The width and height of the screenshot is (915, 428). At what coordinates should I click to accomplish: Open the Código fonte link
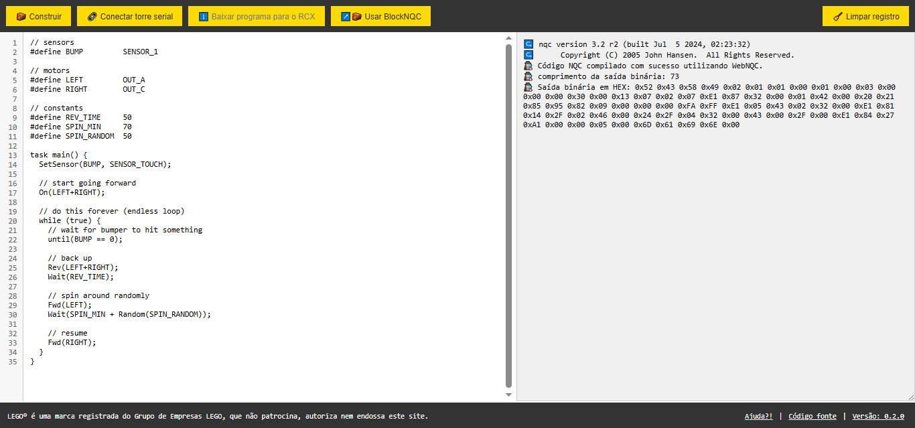pos(813,416)
